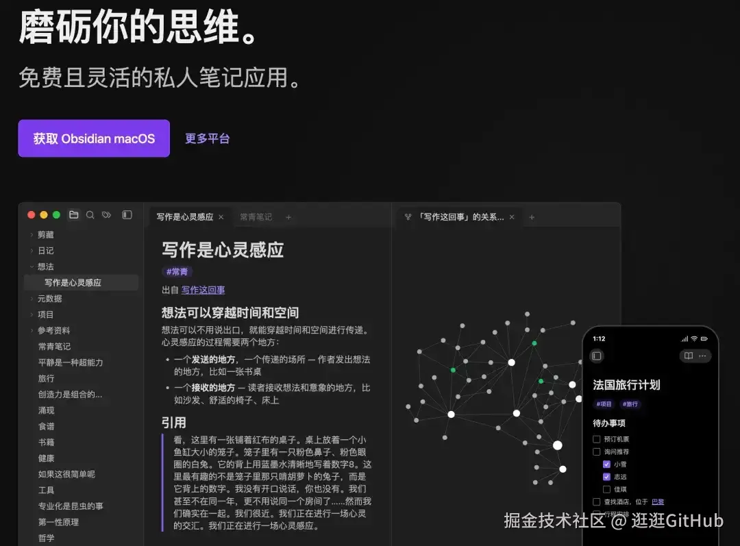Open the 第一性原理 note
Viewport: 740px width, 546px height.
(x=58, y=522)
